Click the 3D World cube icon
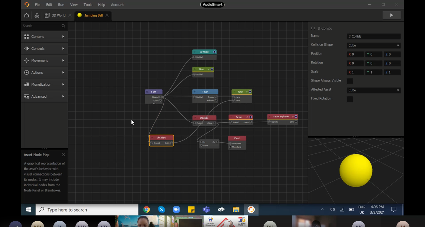This screenshot has height=227, width=425. tap(47, 15)
